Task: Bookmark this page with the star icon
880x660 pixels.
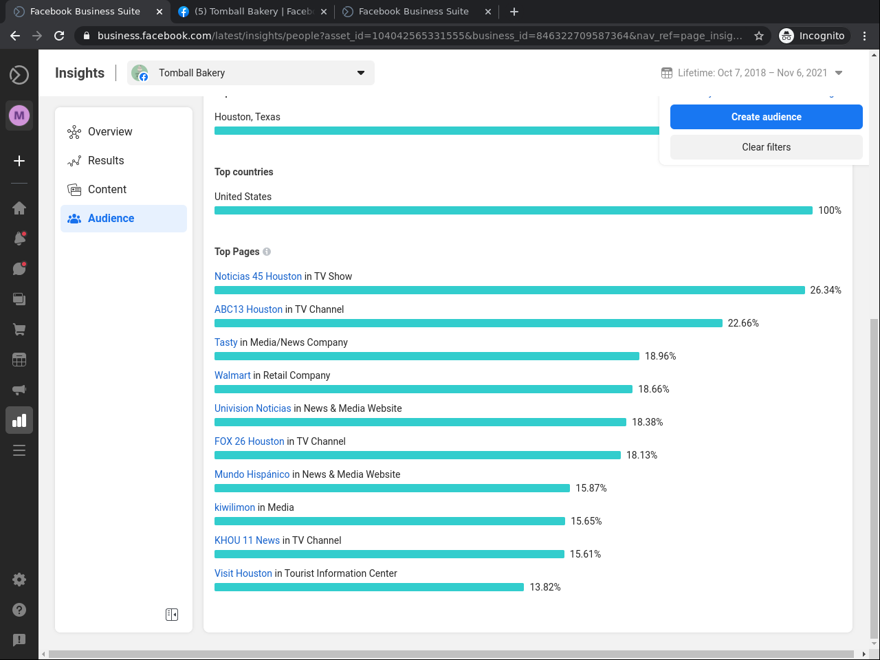Action: point(759,36)
